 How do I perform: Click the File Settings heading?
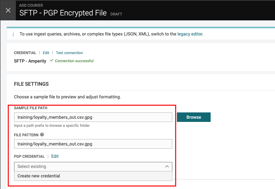tap(31, 84)
